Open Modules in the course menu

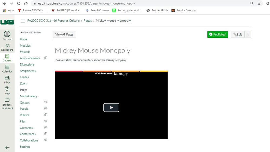coord(25,46)
